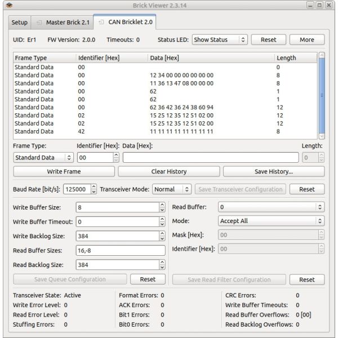Image resolution: width=338 pixels, height=338 pixels.
Task: Maximize the Brick Viewer window
Action: click(319, 5)
